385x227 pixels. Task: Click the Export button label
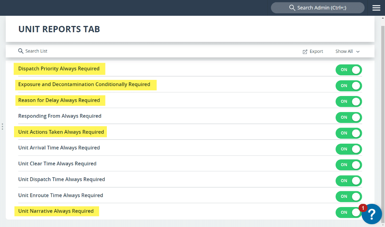tap(316, 51)
